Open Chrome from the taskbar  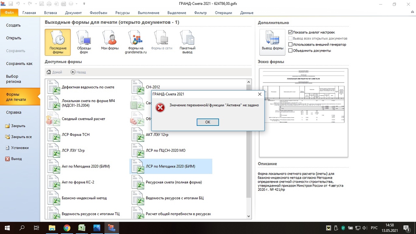(67, 228)
